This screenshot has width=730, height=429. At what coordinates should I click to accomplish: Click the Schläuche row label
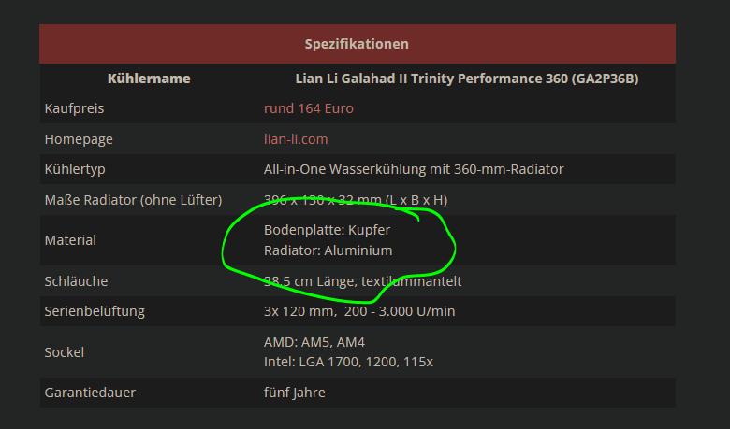[x=76, y=281]
